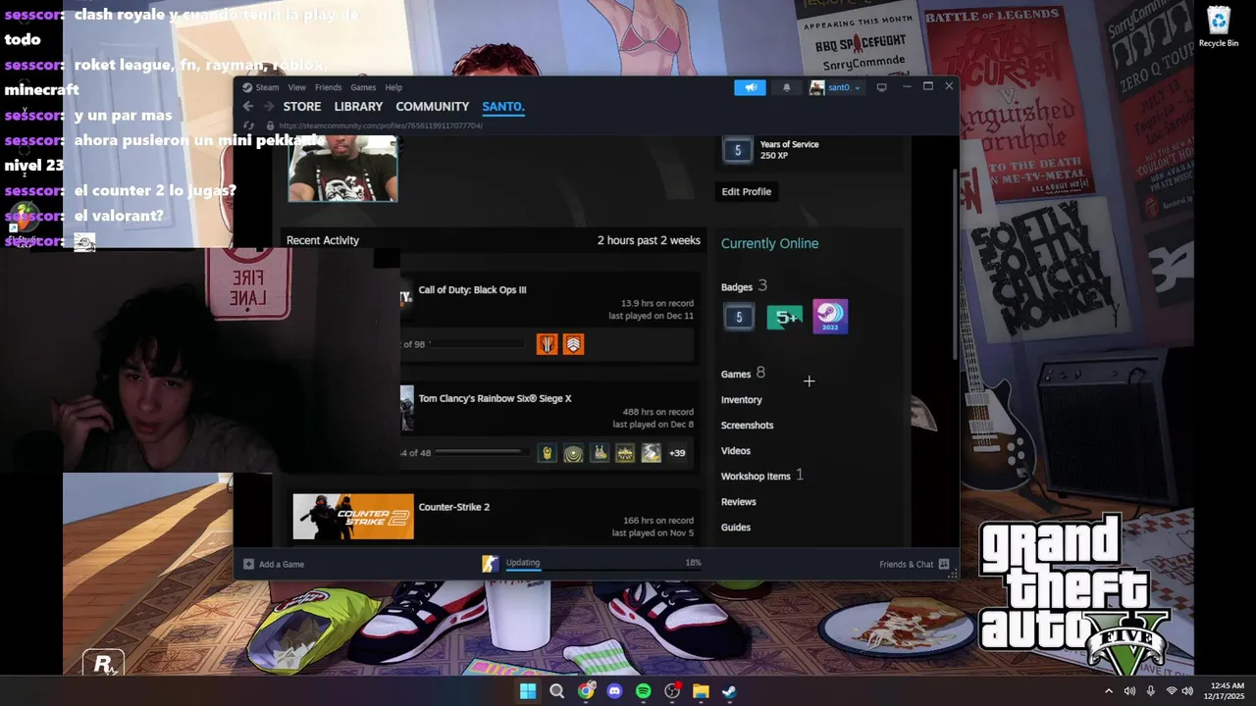Click Add a Game
This screenshot has height=706, width=1256.
click(x=274, y=564)
